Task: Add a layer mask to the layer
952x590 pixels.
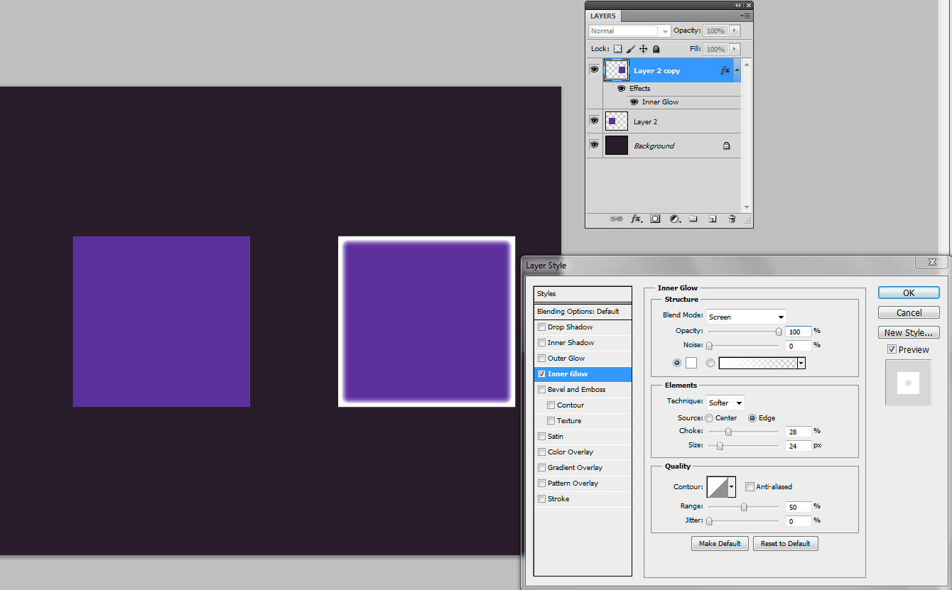Action: 655,219
